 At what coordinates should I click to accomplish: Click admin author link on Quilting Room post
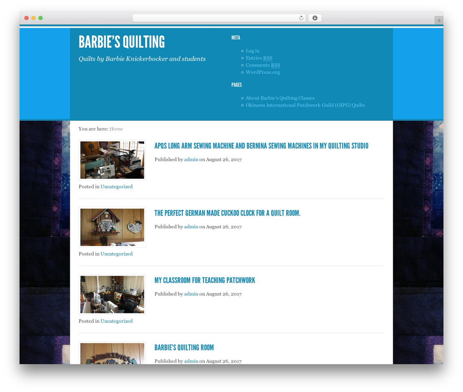[191, 361]
